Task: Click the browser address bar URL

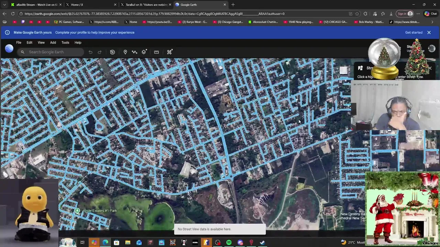Action: coord(155,14)
